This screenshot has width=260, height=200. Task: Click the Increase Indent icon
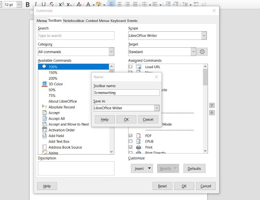click(168, 4)
